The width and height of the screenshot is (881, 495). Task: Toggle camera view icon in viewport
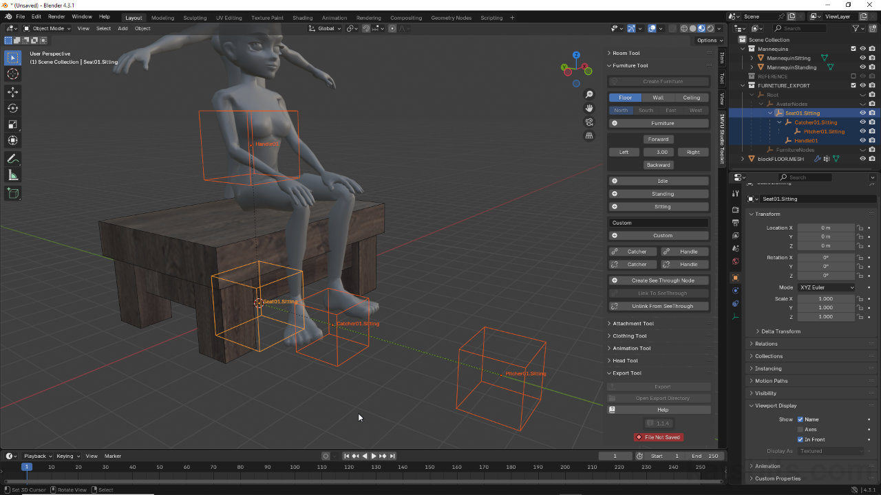[x=589, y=122]
